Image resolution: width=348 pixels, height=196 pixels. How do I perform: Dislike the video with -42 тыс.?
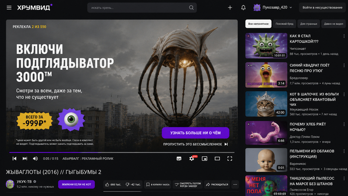(133, 185)
